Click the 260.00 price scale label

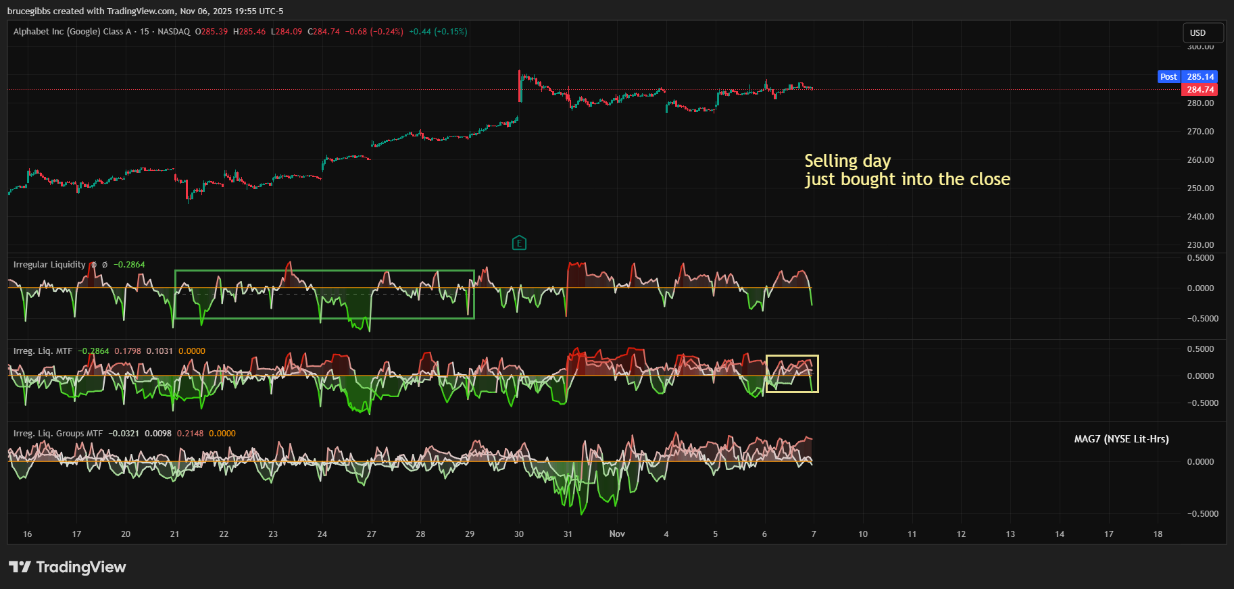pyautogui.click(x=1200, y=160)
